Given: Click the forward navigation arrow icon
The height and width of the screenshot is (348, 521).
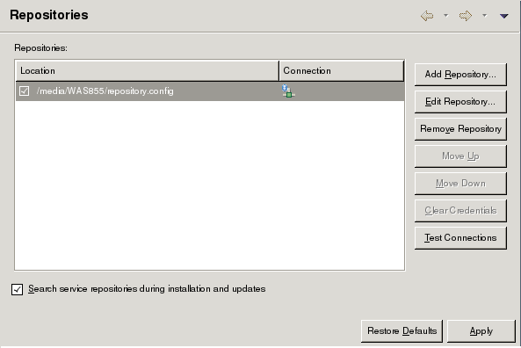Looking at the screenshot, I should click(x=466, y=16).
